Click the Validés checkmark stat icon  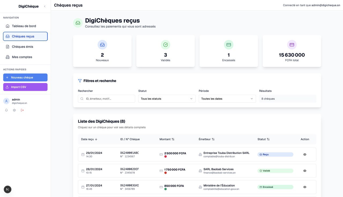(165, 45)
